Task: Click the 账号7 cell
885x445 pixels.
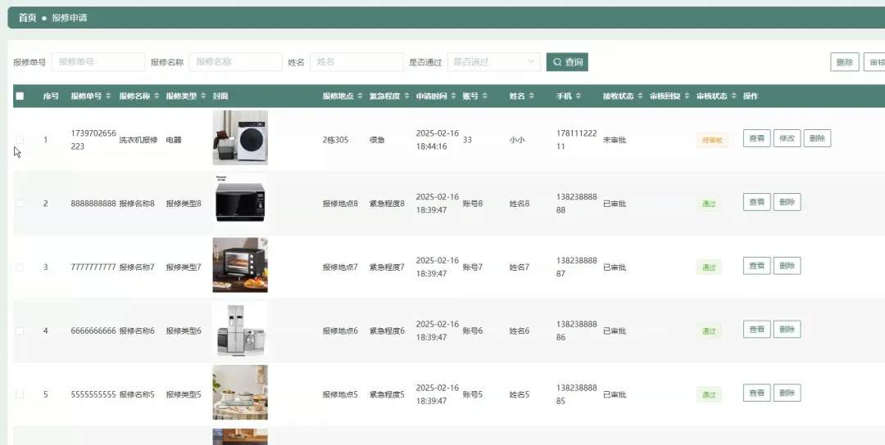Action: 473,267
